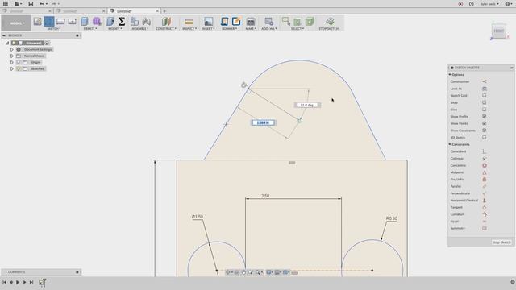Click the Add-Ins scripts icon
Image resolution: width=516 pixels, height=290 pixels.
point(268,22)
